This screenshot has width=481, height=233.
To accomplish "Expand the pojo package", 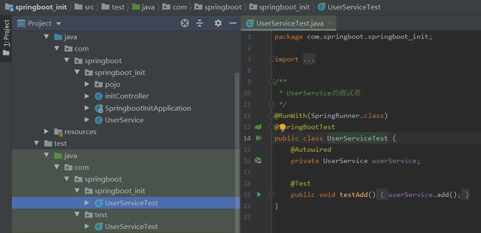I will 87,84.
